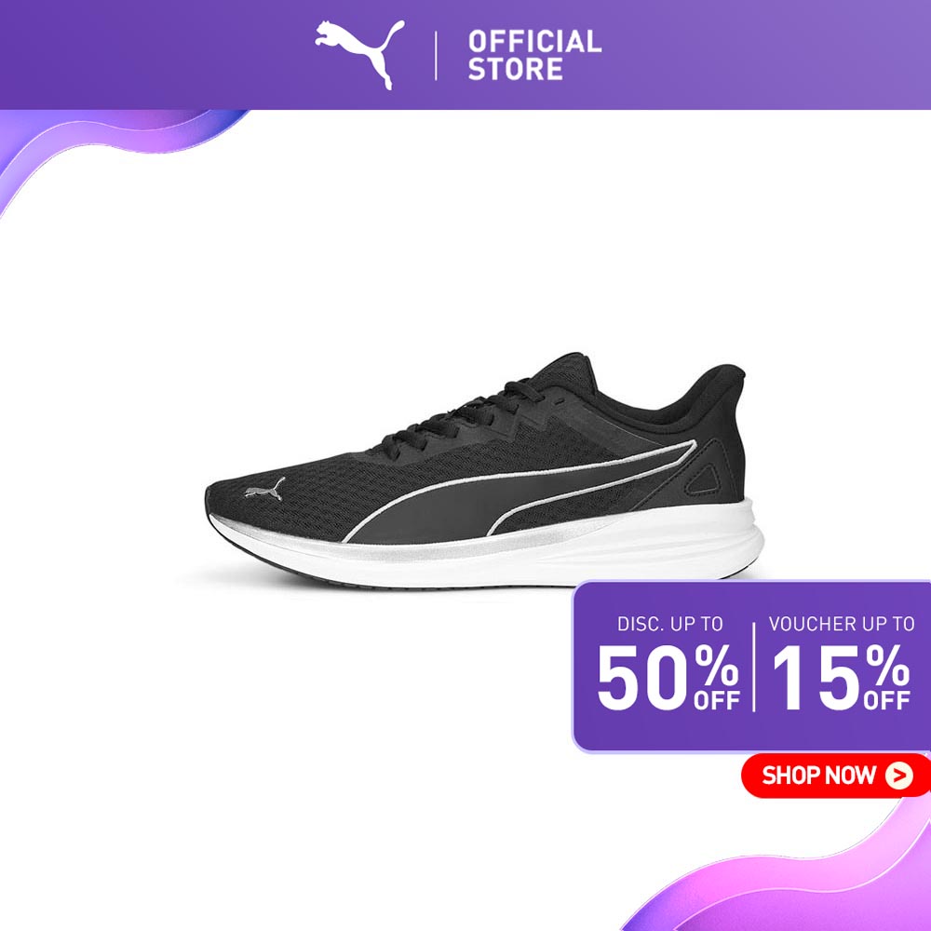Viewport: 931px width, 931px height.
Task: Click the percent sign next to 50
Action: pyautogui.click(x=717, y=666)
